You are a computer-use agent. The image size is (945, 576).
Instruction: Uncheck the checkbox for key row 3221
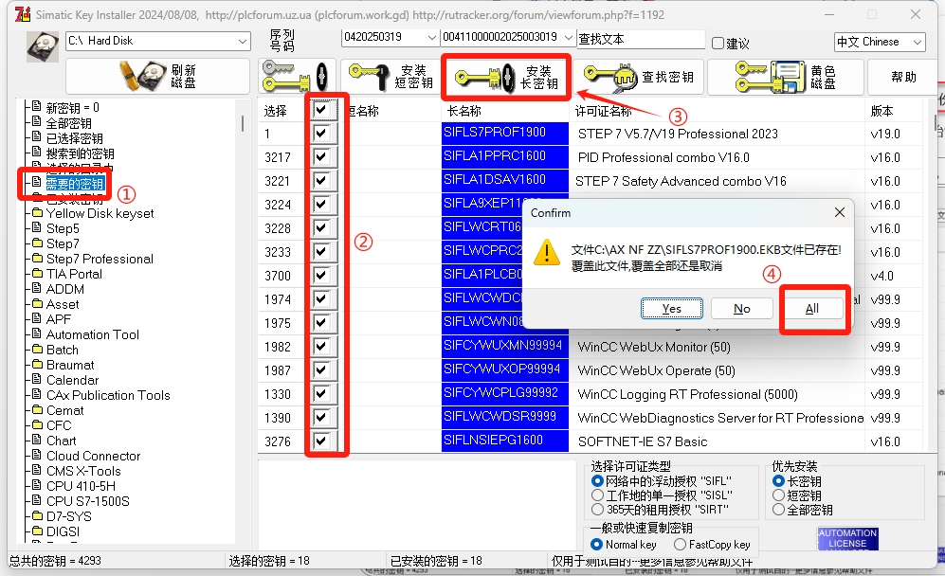point(323,180)
